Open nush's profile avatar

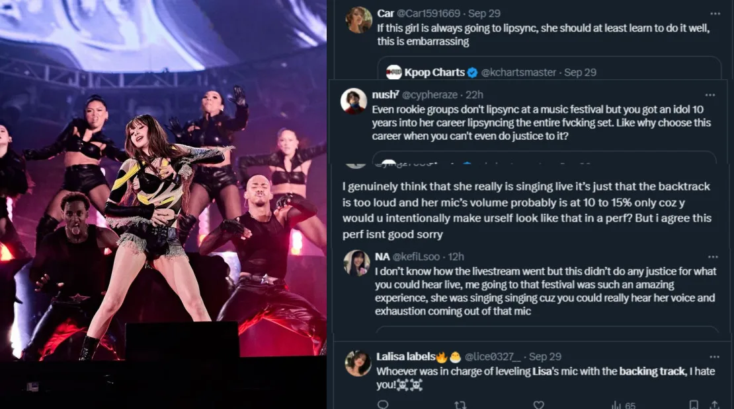pos(354,101)
